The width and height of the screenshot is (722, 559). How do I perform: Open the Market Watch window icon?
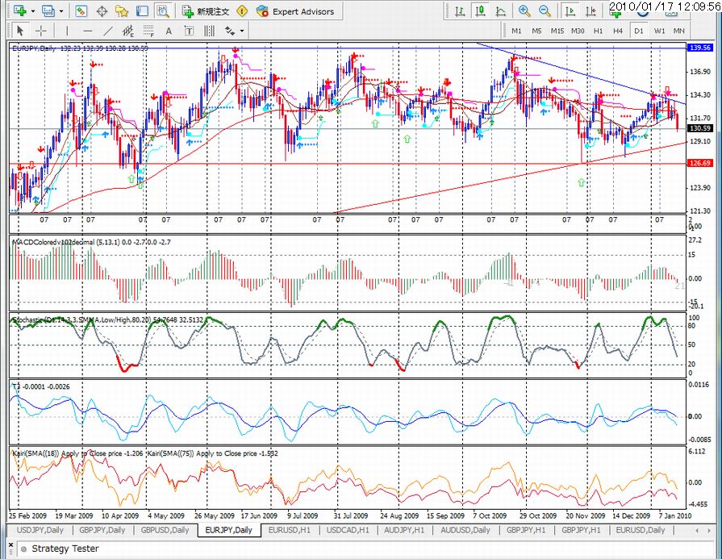tap(81, 11)
